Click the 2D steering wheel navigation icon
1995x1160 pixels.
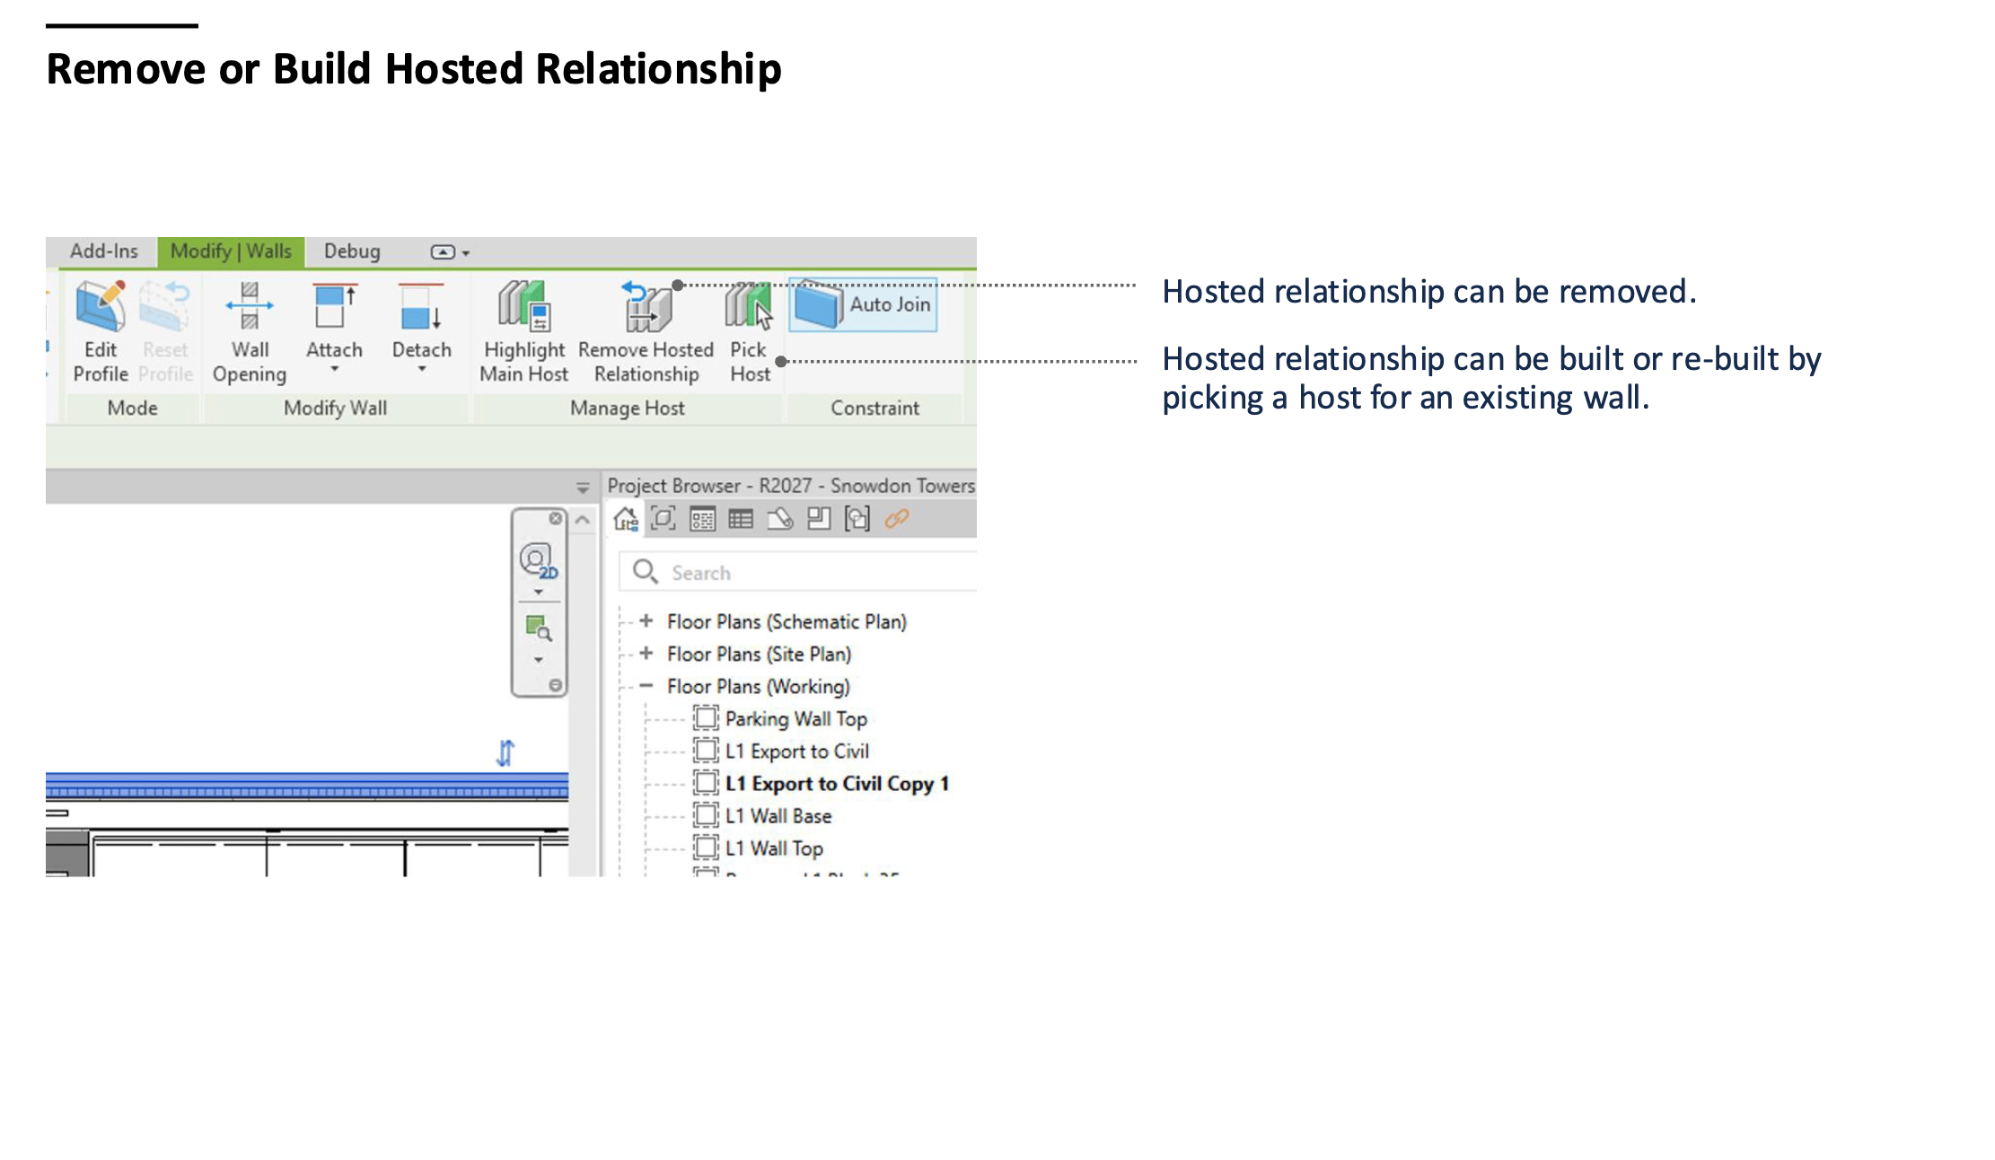pos(538,561)
